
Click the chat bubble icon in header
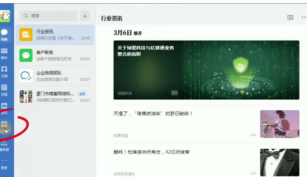[290, 18]
